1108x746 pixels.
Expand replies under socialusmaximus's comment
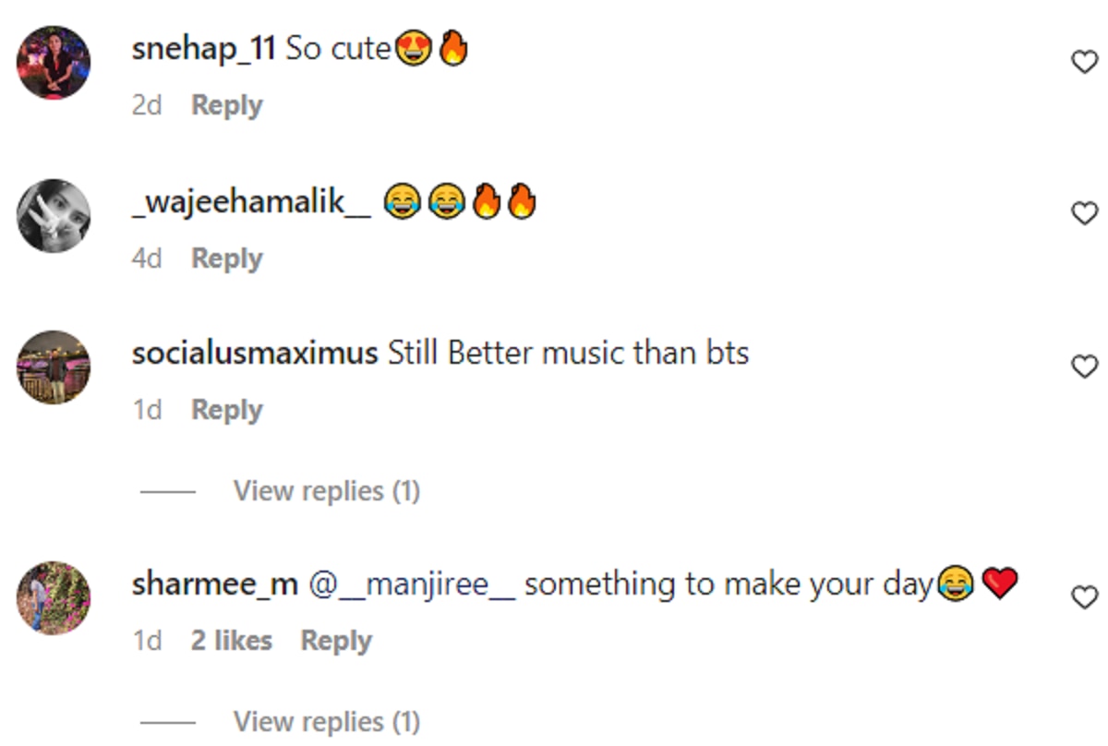tap(326, 491)
